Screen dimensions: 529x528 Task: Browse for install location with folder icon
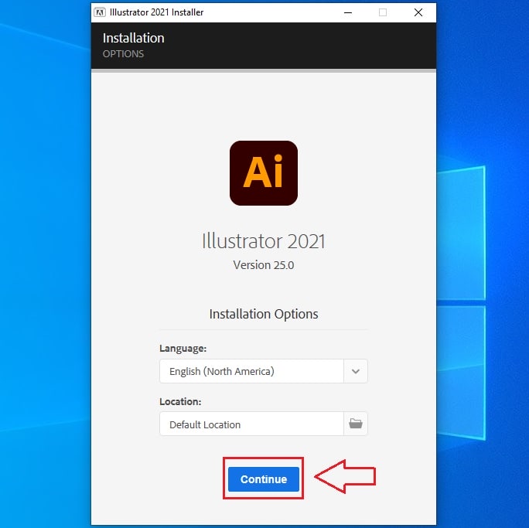tap(356, 424)
